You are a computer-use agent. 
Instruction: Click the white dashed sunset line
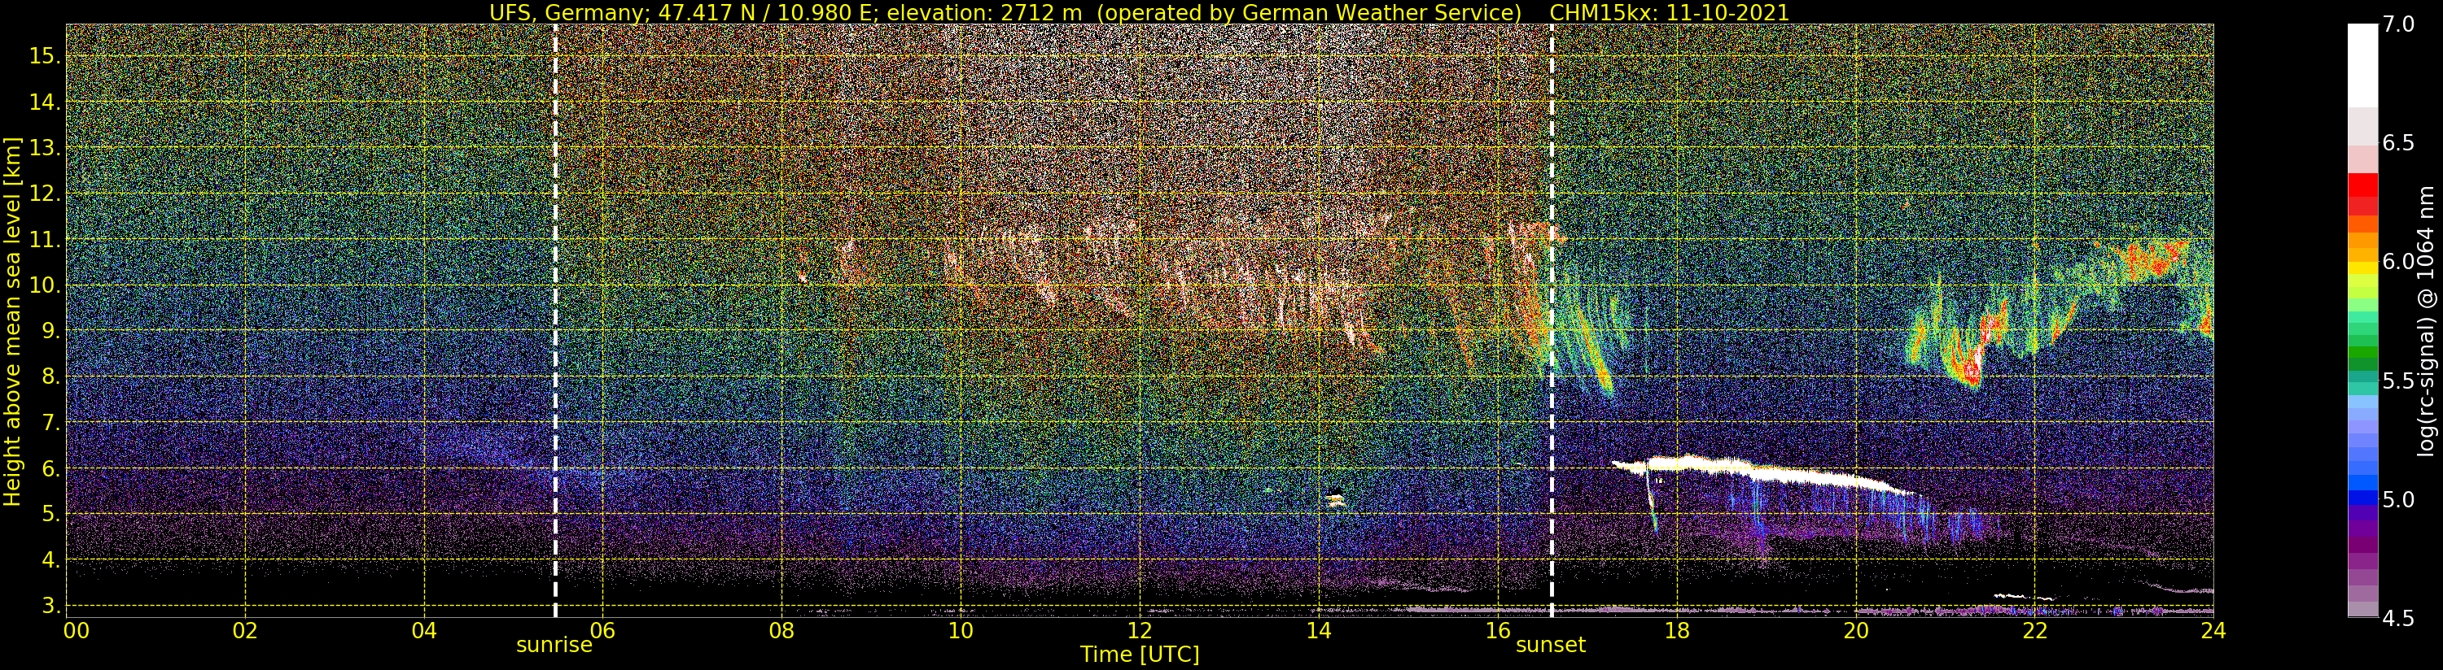1552,322
